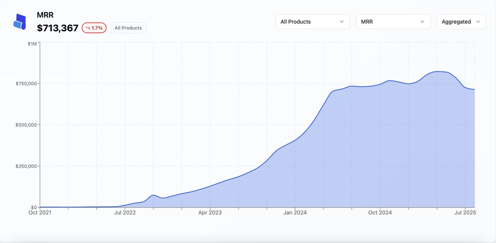Viewport: 496px width, 243px height.
Task: Open the MRR metric dropdown
Action: [392, 22]
